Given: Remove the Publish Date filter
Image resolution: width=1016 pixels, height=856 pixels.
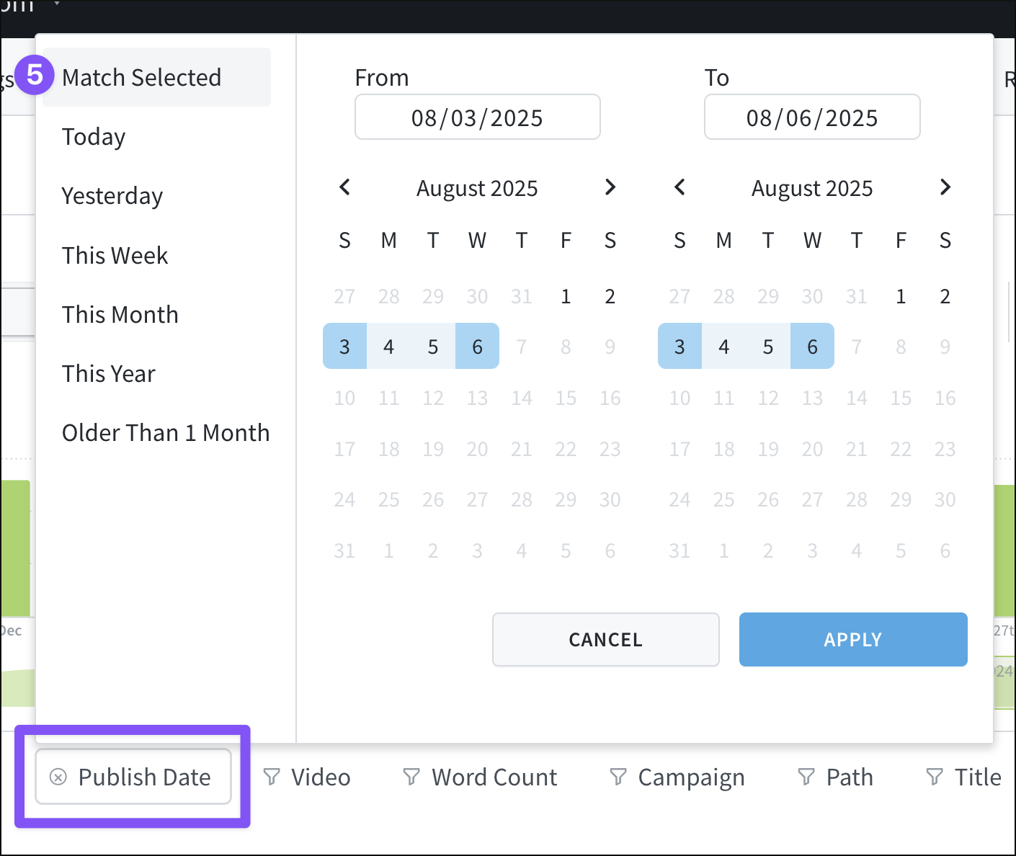Looking at the screenshot, I should pos(59,777).
